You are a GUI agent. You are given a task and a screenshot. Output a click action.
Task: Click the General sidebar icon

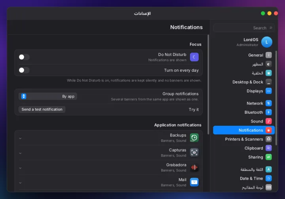click(x=268, y=55)
